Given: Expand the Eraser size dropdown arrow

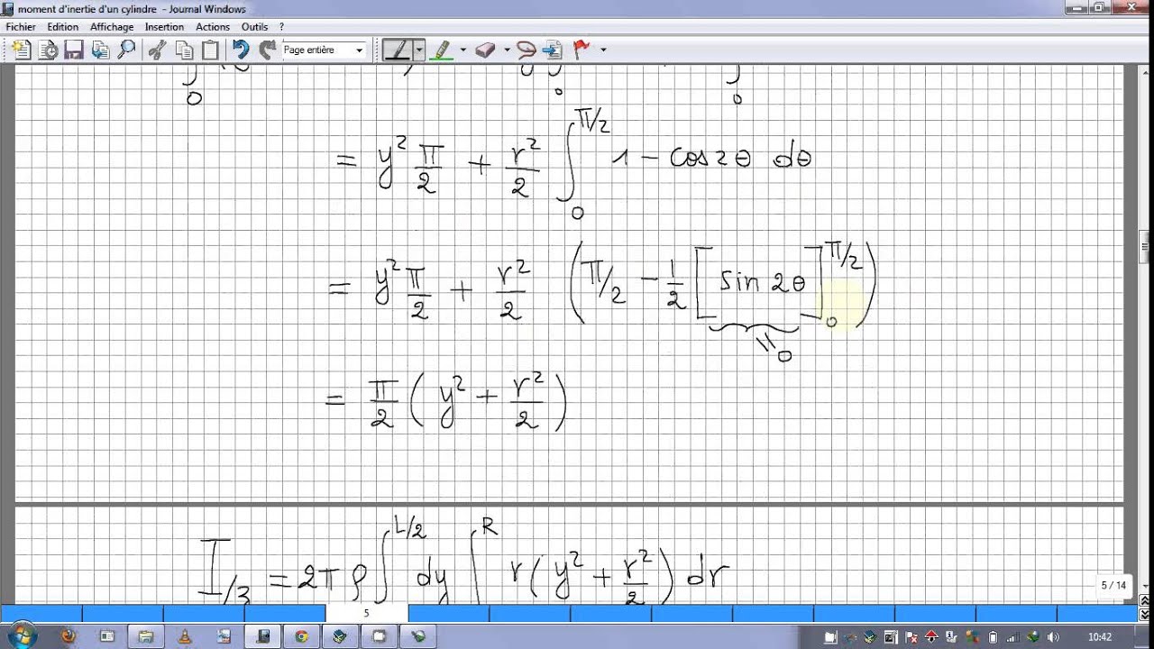Looking at the screenshot, I should pos(507,50).
